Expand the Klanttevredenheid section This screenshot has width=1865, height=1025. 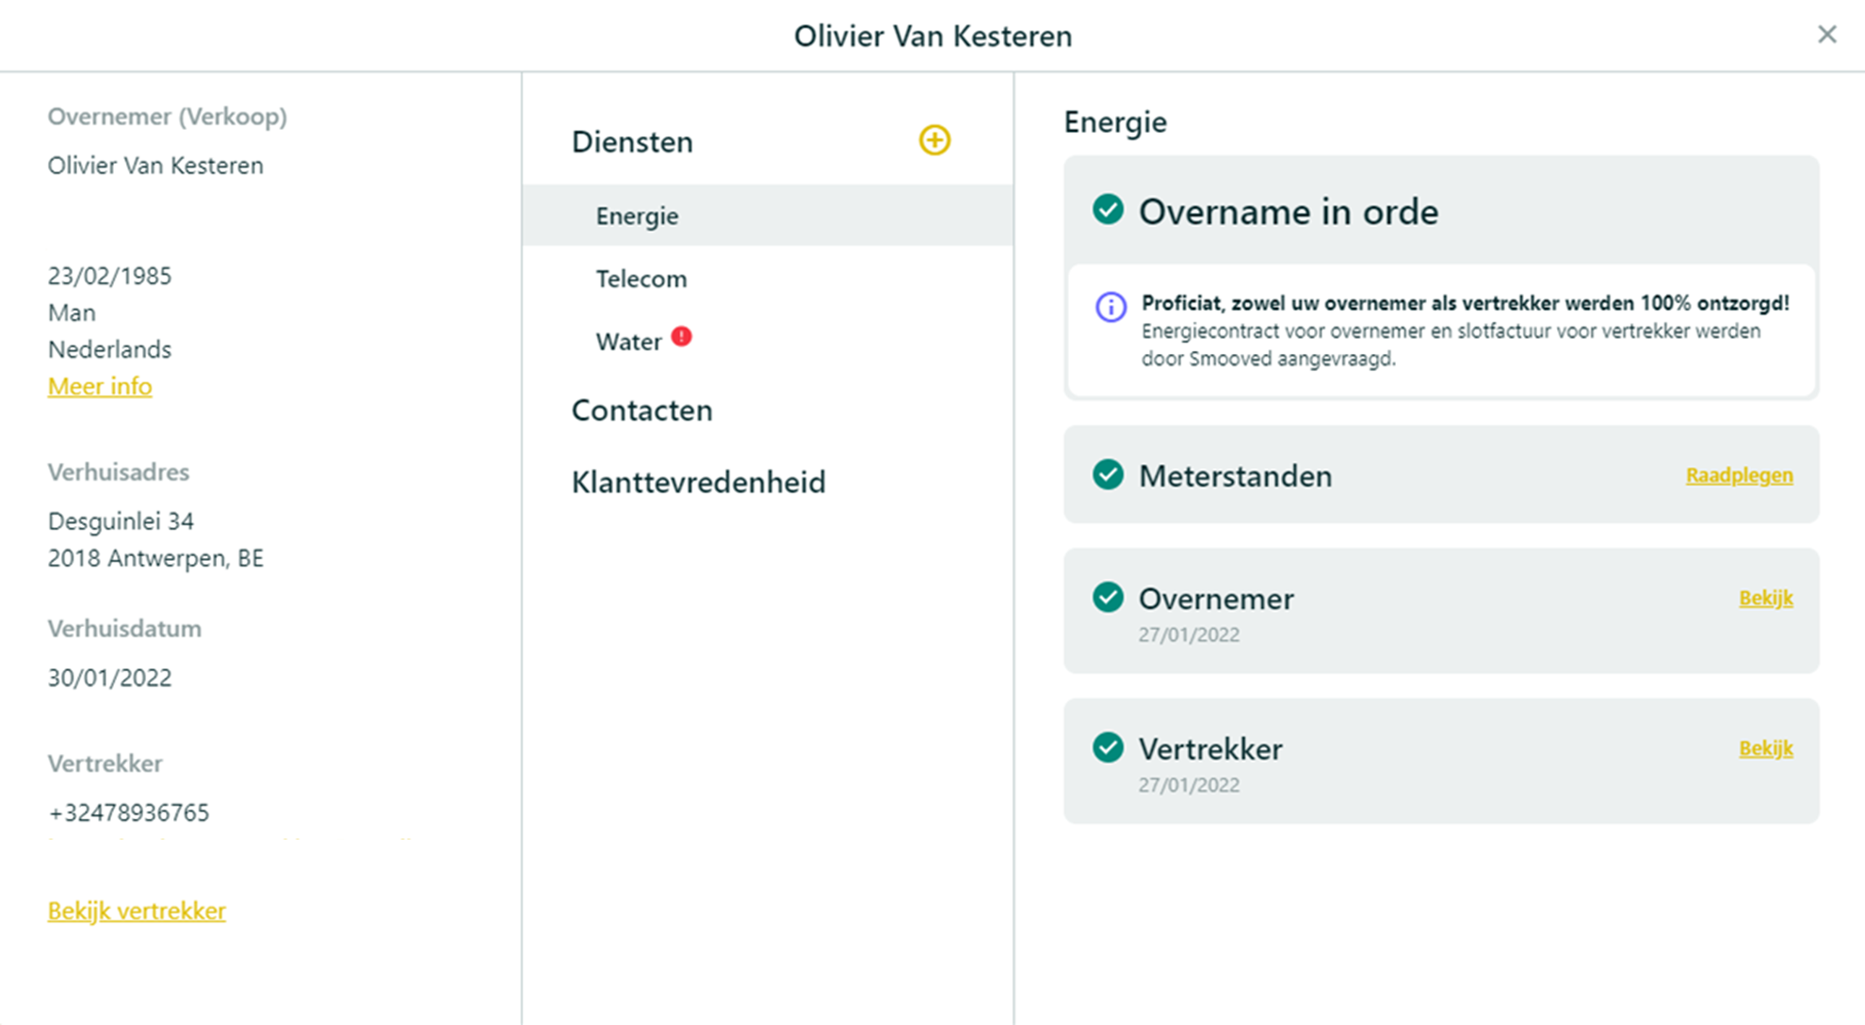click(698, 482)
